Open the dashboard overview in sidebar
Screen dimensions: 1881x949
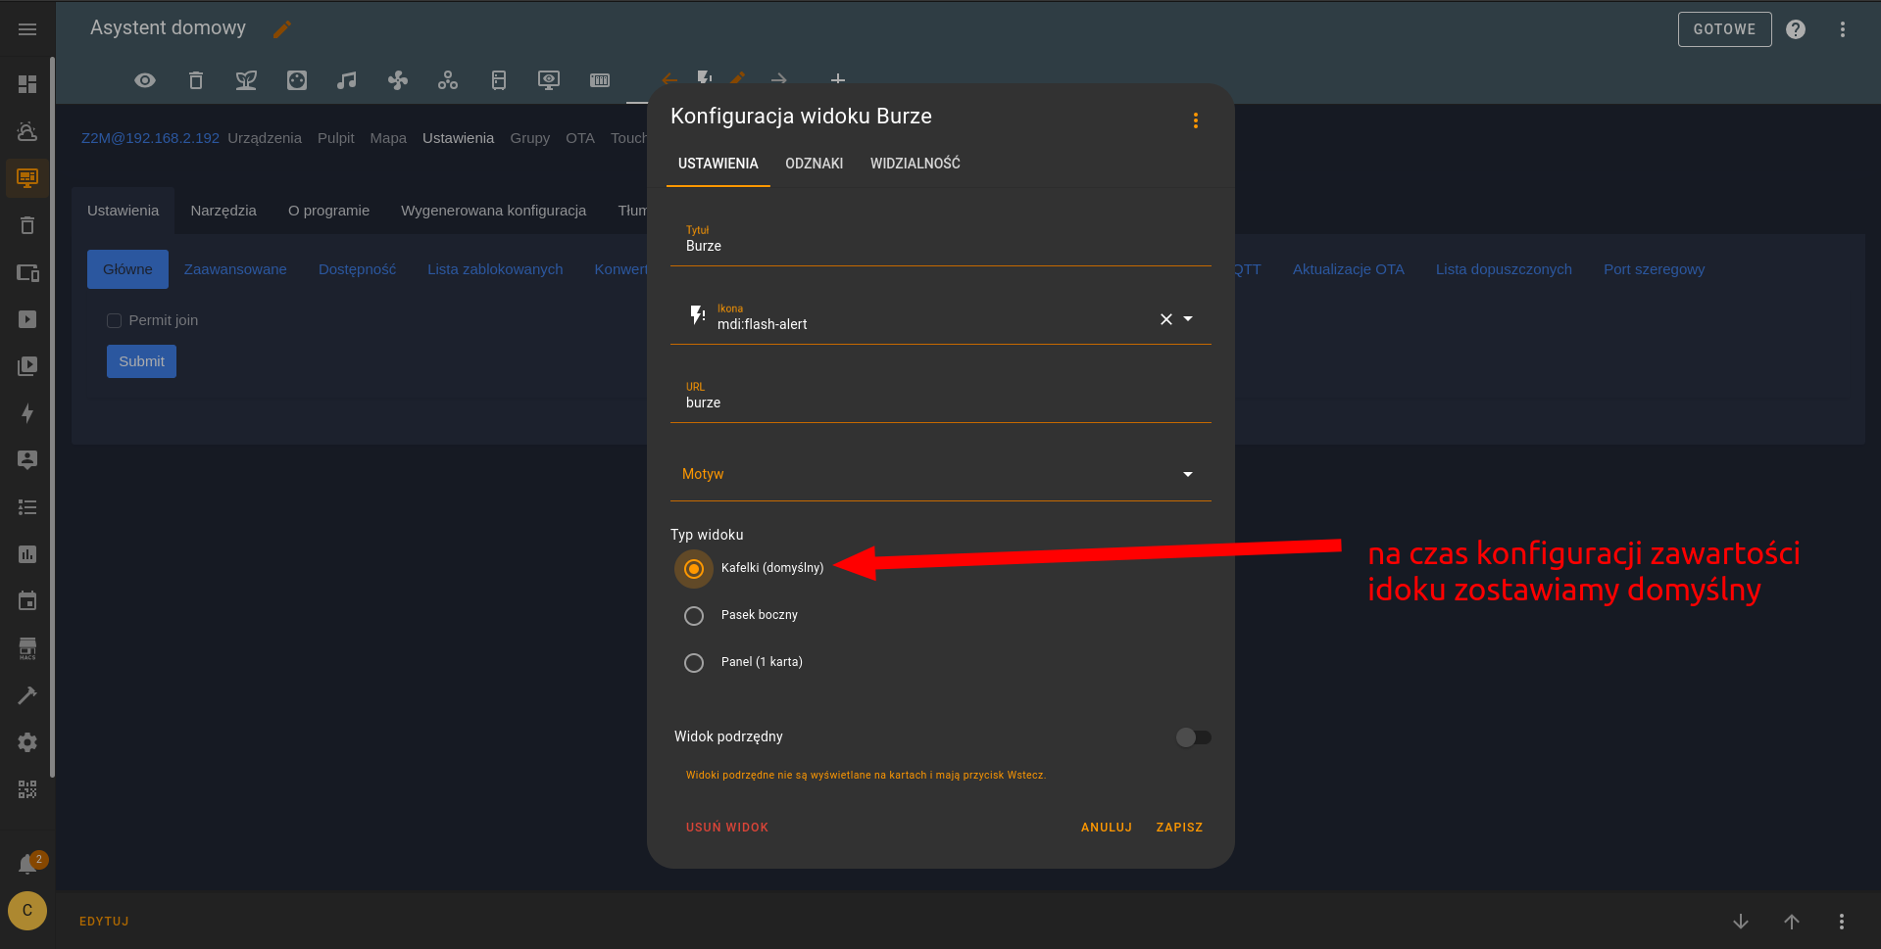point(27,84)
